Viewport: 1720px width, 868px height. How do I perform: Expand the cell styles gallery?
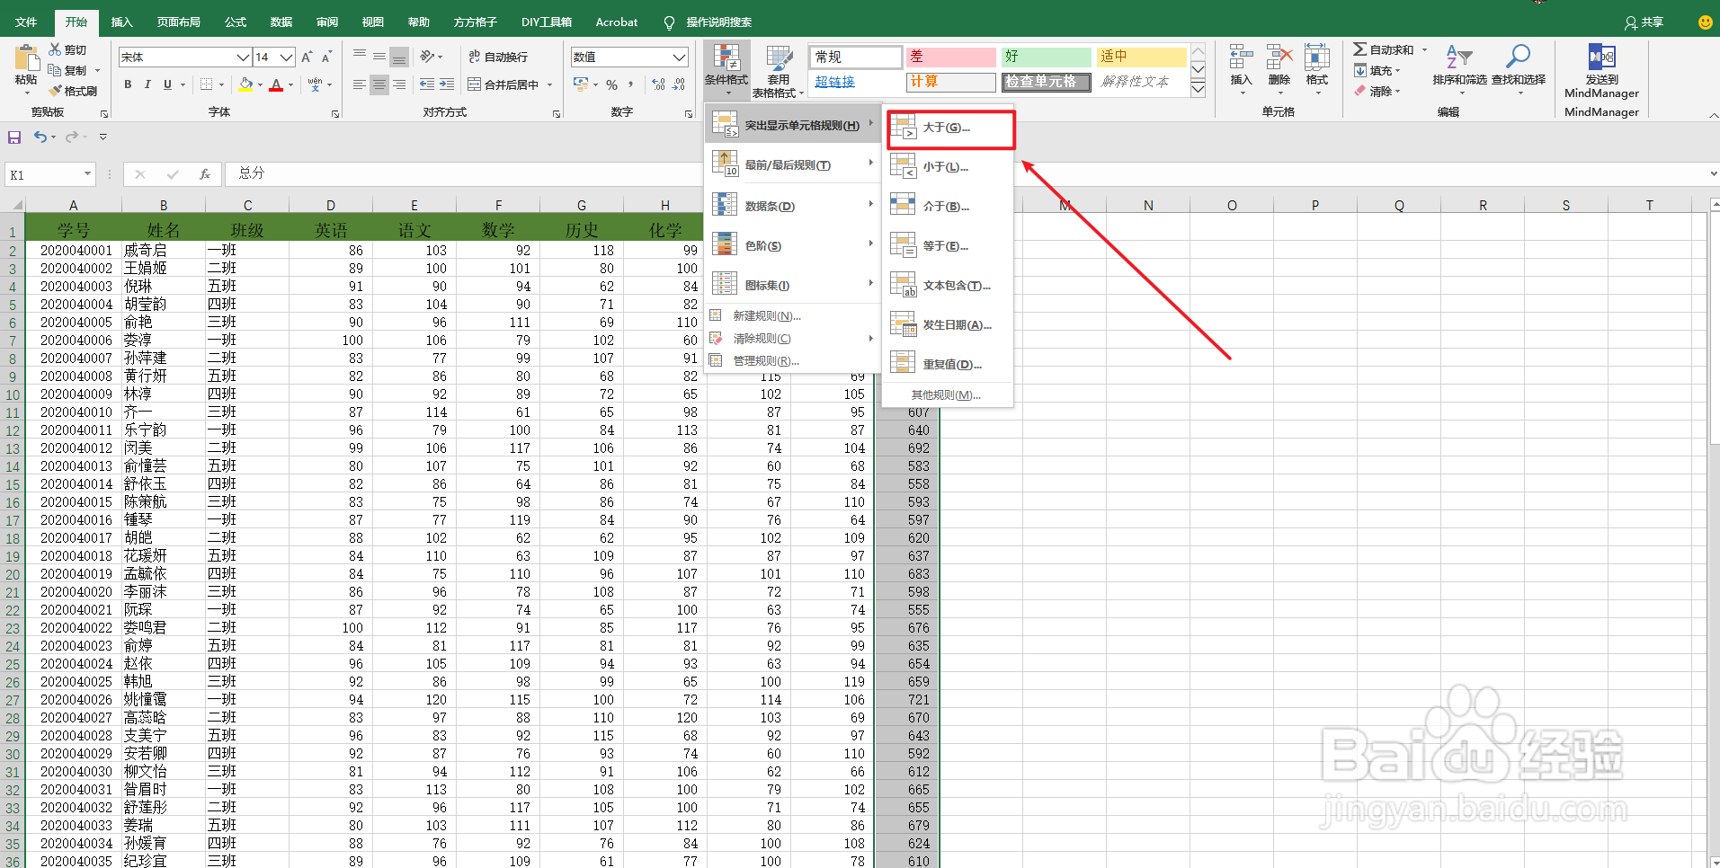coord(1198,88)
